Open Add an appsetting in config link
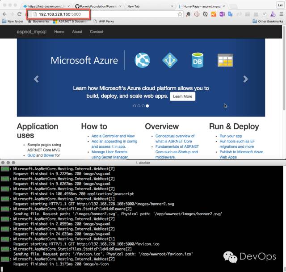Screen dimensions: 286x272 click(114, 144)
